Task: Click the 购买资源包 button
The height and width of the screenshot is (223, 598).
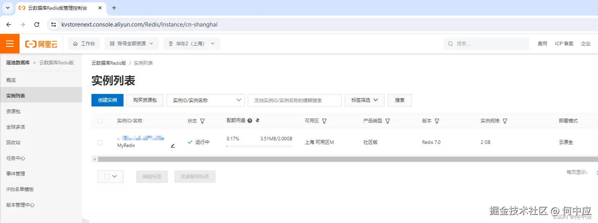Action: 145,100
